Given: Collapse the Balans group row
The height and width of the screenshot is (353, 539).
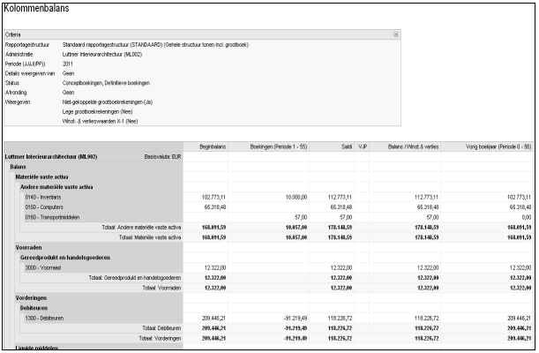Looking at the screenshot, I should click(x=19, y=166).
